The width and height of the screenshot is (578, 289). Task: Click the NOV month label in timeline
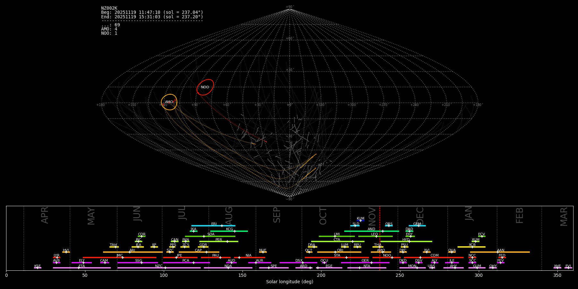point(372,216)
